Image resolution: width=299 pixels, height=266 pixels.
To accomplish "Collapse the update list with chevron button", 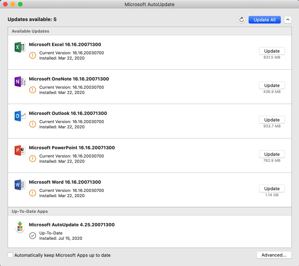I will (288, 19).
